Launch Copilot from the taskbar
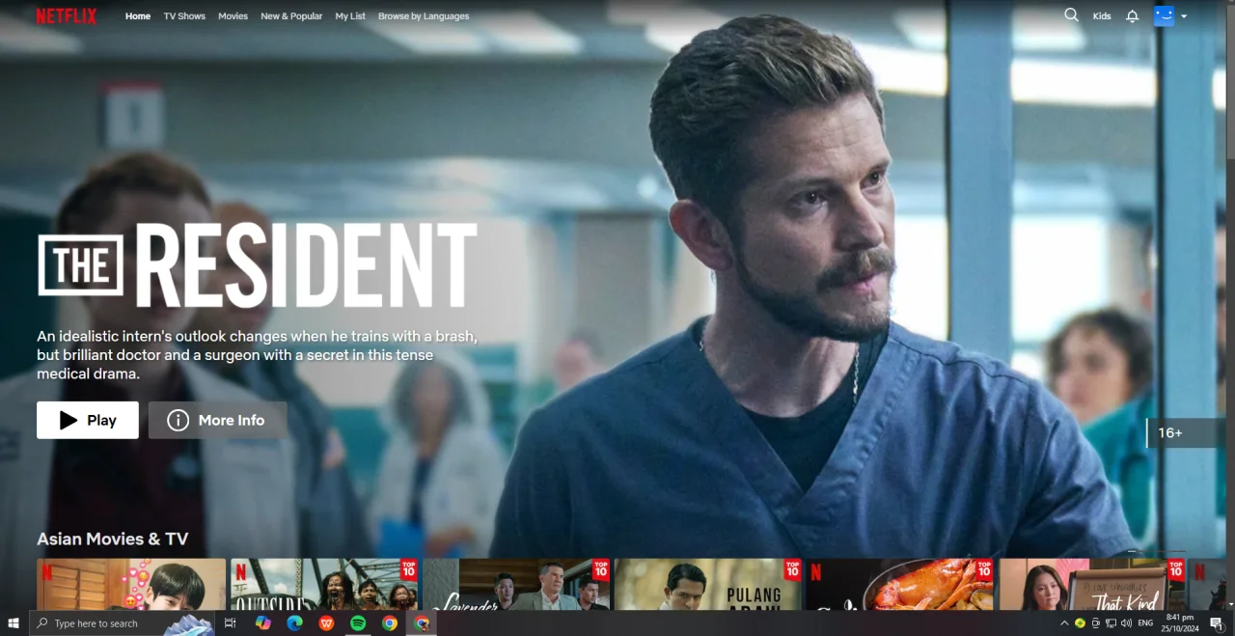 tap(262, 623)
